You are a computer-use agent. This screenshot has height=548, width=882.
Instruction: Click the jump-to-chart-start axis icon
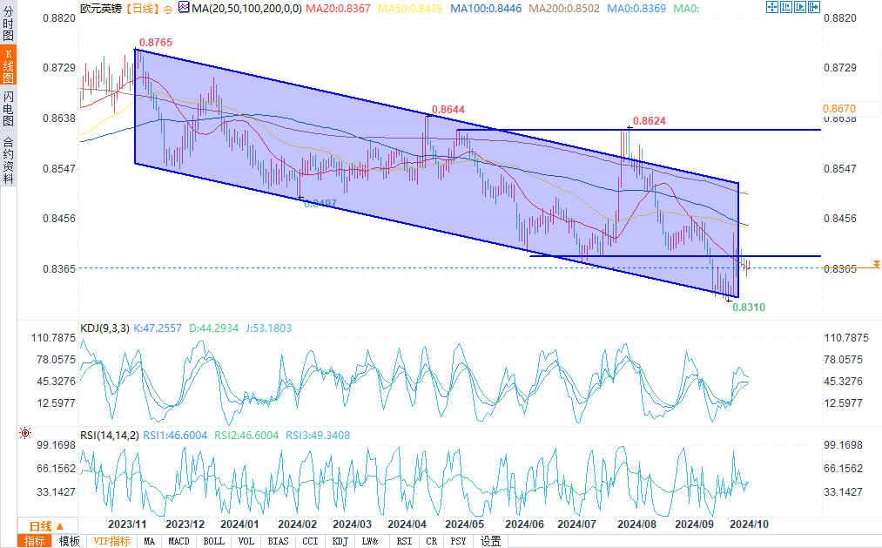[786, 7]
